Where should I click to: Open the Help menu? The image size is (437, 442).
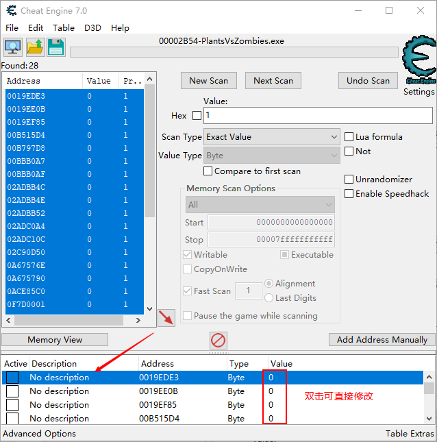(x=120, y=28)
